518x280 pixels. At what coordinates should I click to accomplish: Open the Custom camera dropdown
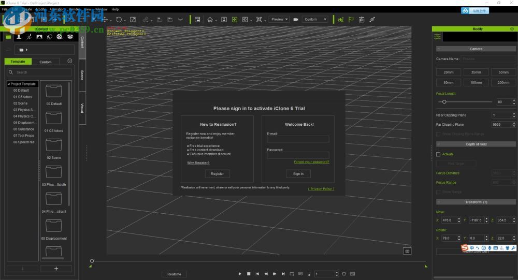pyautogui.click(x=315, y=20)
